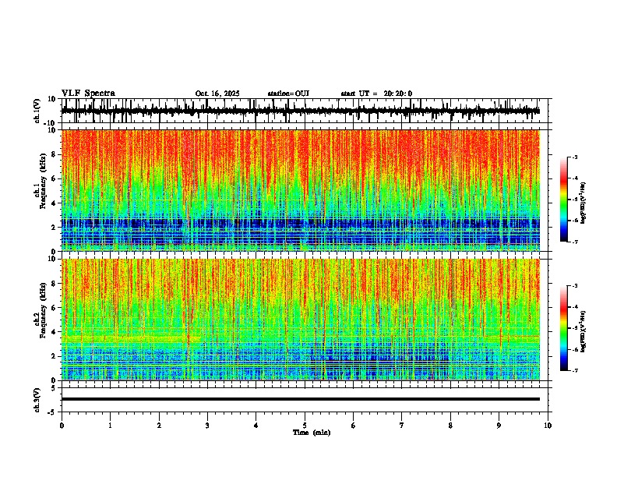Viewport: 617px width, 477px height.
Task: Click the time axis tick label '3'
Action: coord(207,426)
